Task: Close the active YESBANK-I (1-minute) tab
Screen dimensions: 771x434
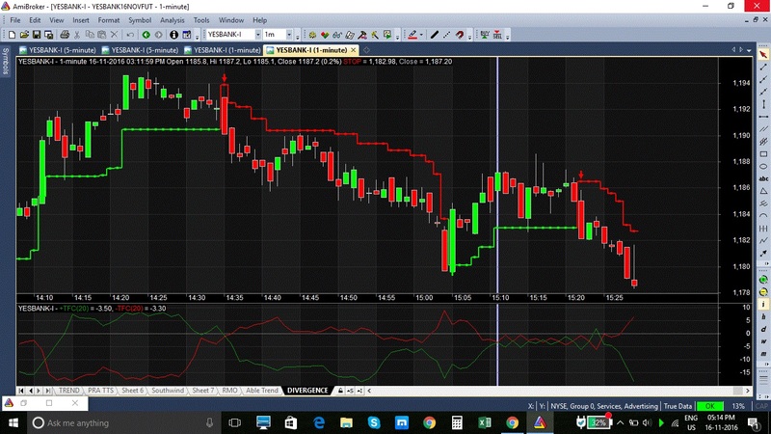Action: (x=353, y=50)
